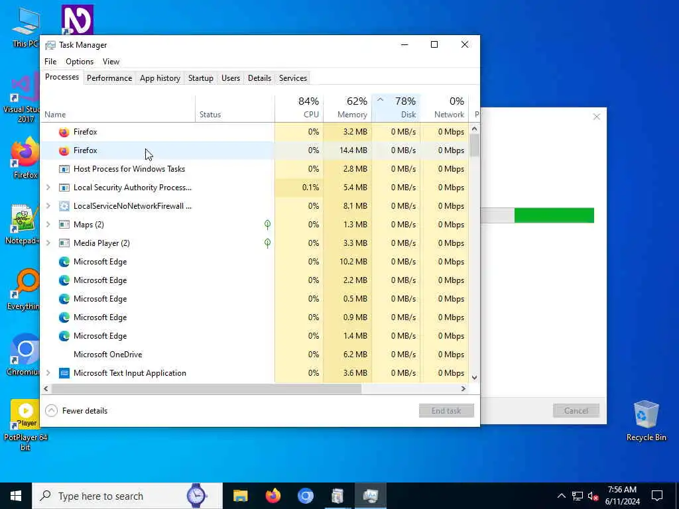The image size is (679, 509).
Task: Click the Status column header
Action: (x=235, y=108)
